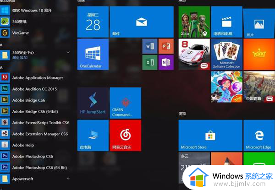
Task: Open the 邮件 mail tile
Action: click(142, 22)
